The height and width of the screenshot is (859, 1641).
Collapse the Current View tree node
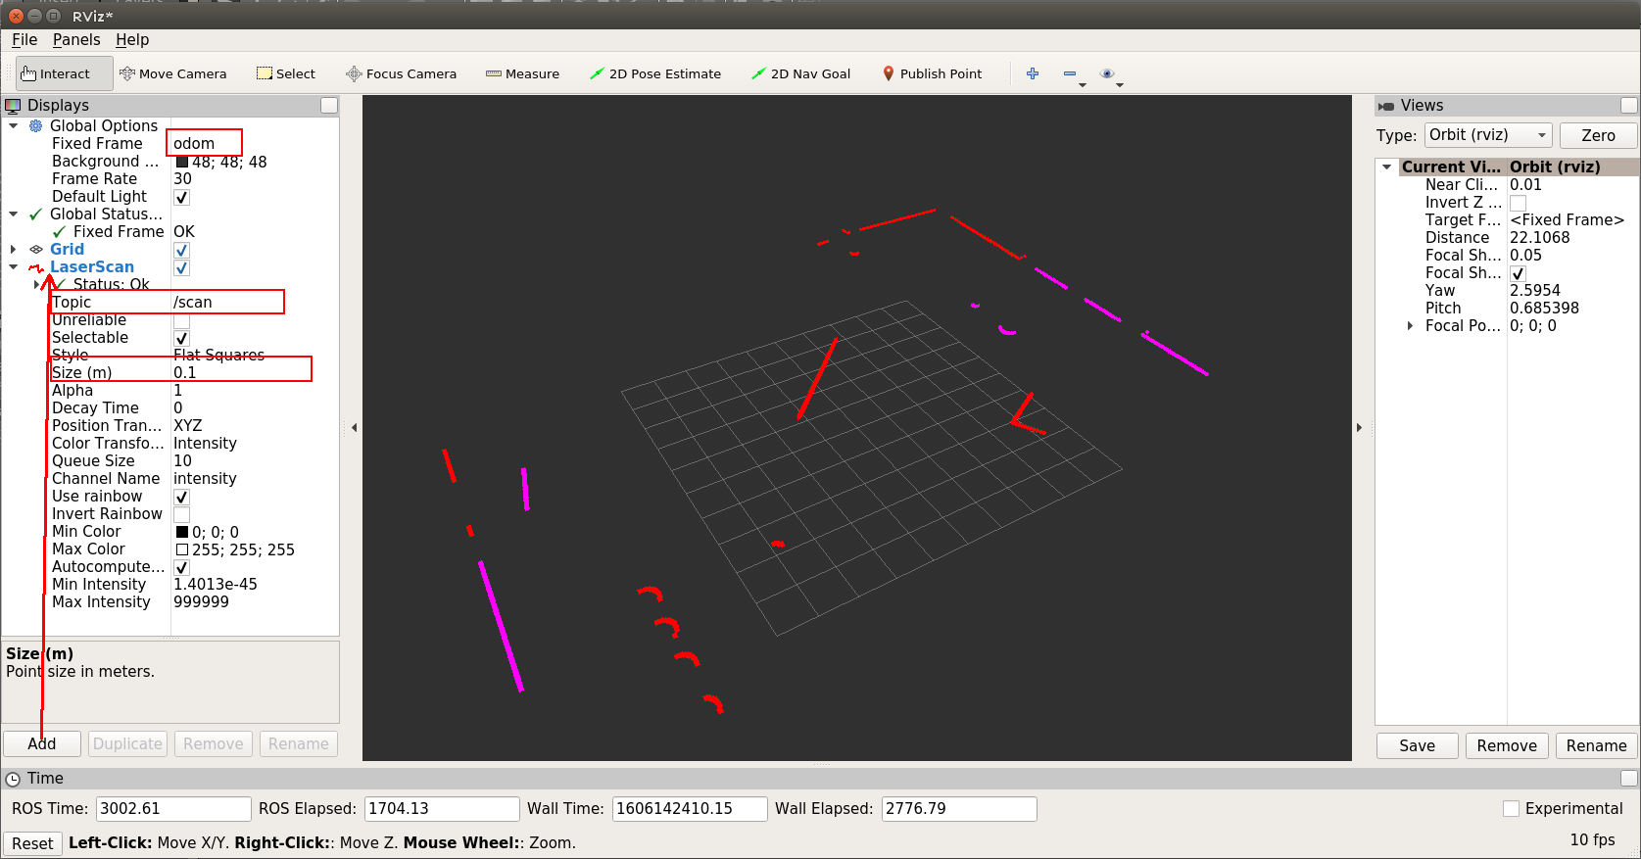pos(1387,167)
